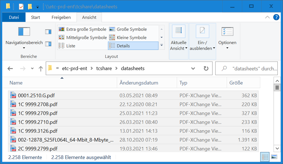283x164 pixels.
Task: Open the Navigationsbereich pane icon
Action: tap(24, 32)
